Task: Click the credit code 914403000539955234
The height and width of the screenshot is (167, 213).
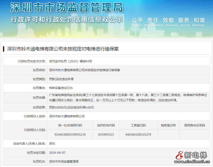Action: (70, 135)
